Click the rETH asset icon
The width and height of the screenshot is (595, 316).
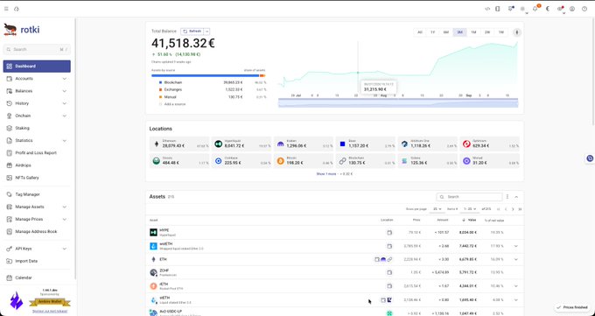[x=153, y=286]
